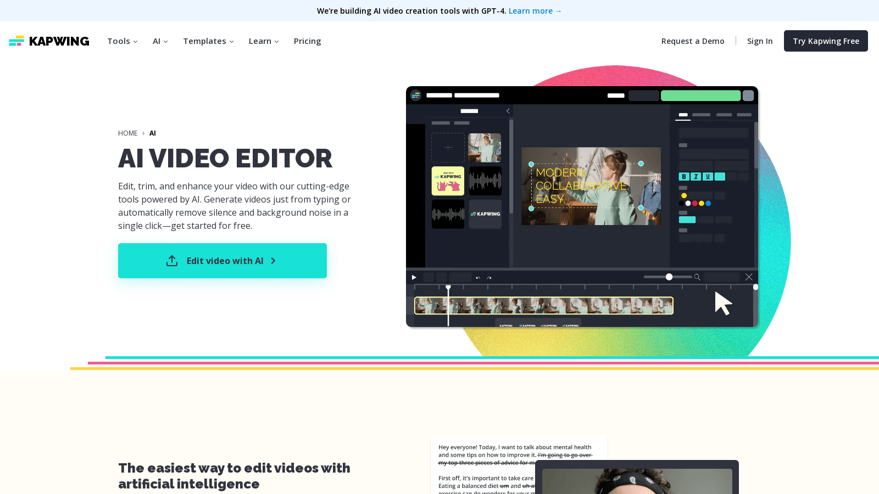Screen dimensions: 879x494
Task: Click the gray Kapwing logo tile thumbnail
Action: (x=485, y=214)
